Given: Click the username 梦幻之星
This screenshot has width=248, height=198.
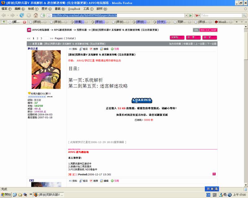Looking at the screenshot, I should pyautogui.click(x=33, y=49).
